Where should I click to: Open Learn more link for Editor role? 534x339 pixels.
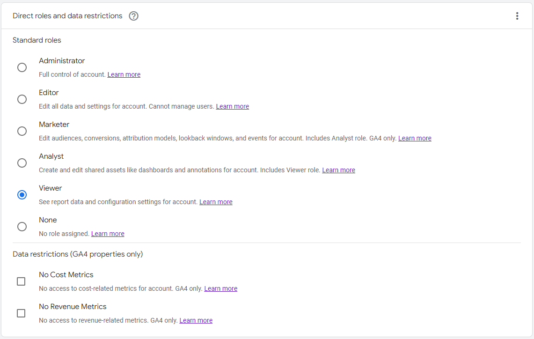tap(232, 106)
